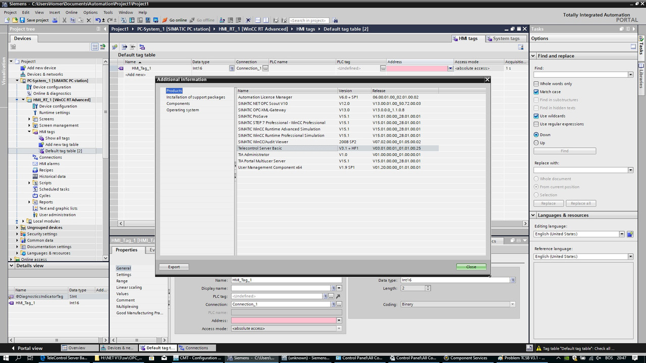The width and height of the screenshot is (646, 363).
Task: Open the Reference language dropdown
Action: coord(630,257)
